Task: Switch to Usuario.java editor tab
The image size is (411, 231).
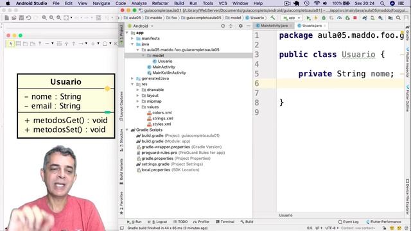Action: (311, 26)
